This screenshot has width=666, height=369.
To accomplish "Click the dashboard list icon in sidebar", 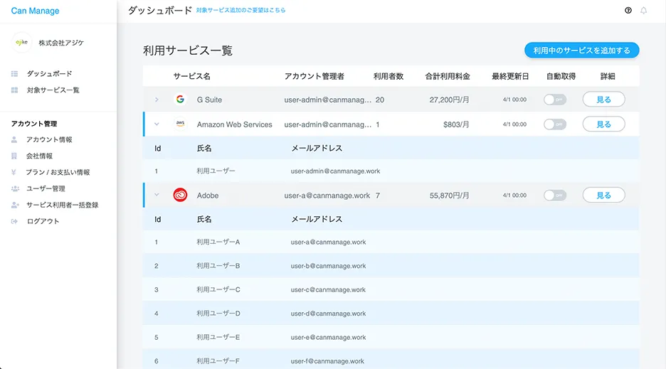I will pos(14,74).
